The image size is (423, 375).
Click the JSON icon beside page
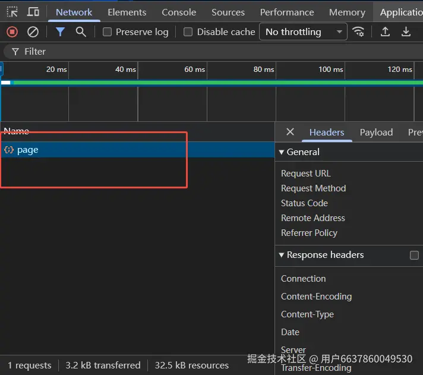[9, 150]
